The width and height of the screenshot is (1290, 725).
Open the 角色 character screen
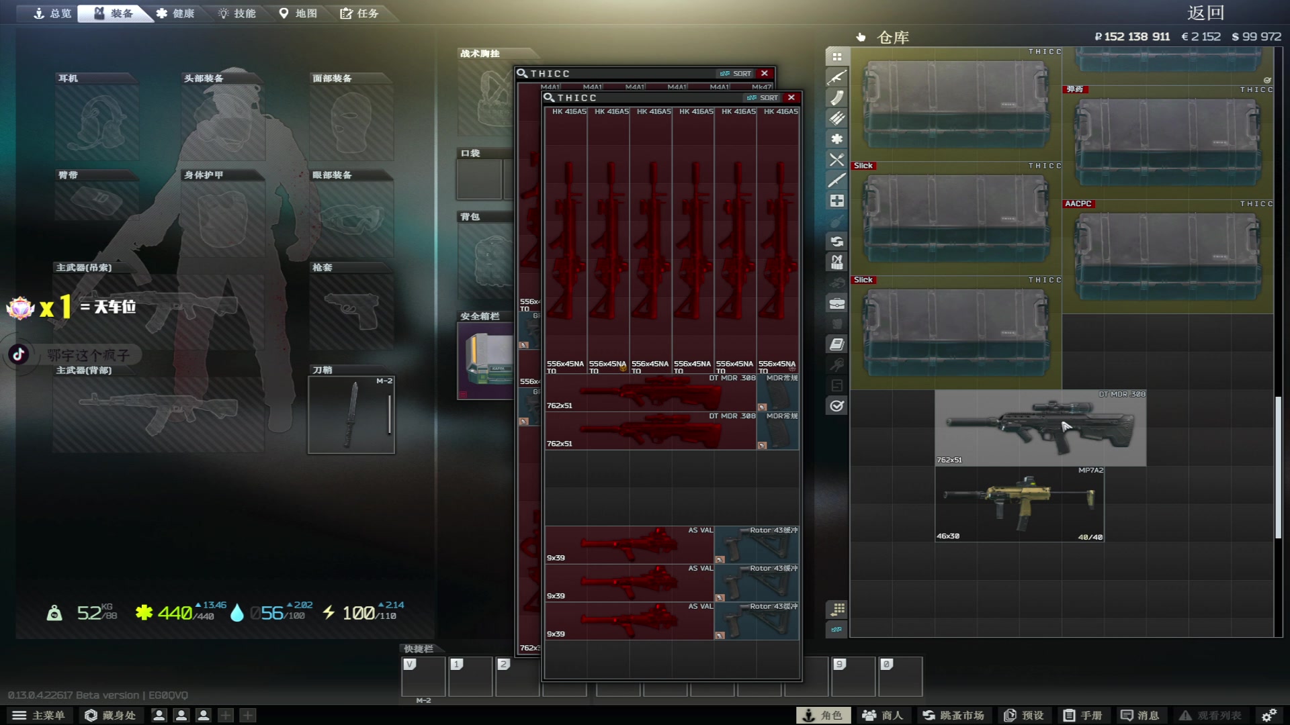pyautogui.click(x=823, y=716)
